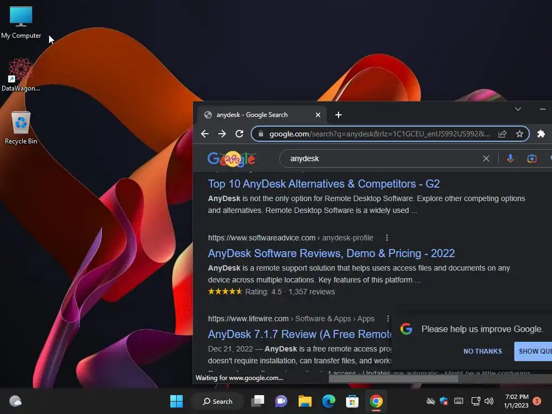The width and height of the screenshot is (552, 414).
Task: Open Chrome tab search chevron
Action: 518,109
